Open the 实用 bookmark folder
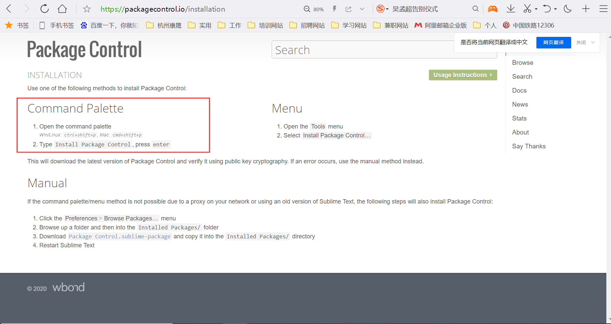The height and width of the screenshot is (324, 611). pyautogui.click(x=200, y=25)
